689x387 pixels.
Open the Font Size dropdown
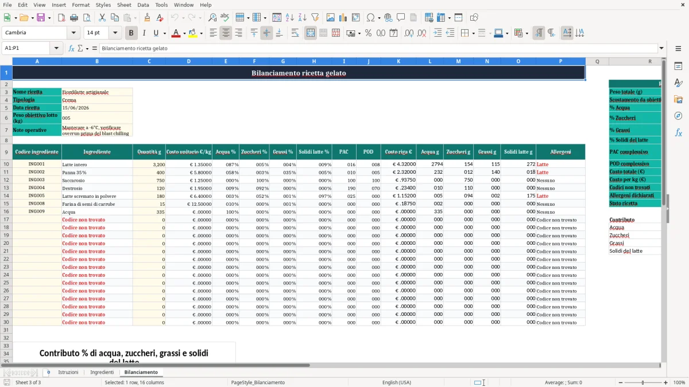(115, 33)
